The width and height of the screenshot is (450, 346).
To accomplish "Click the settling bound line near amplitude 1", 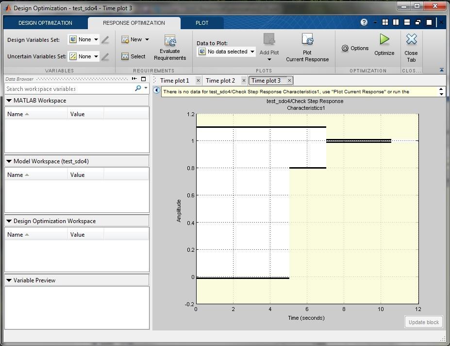I will (359, 141).
